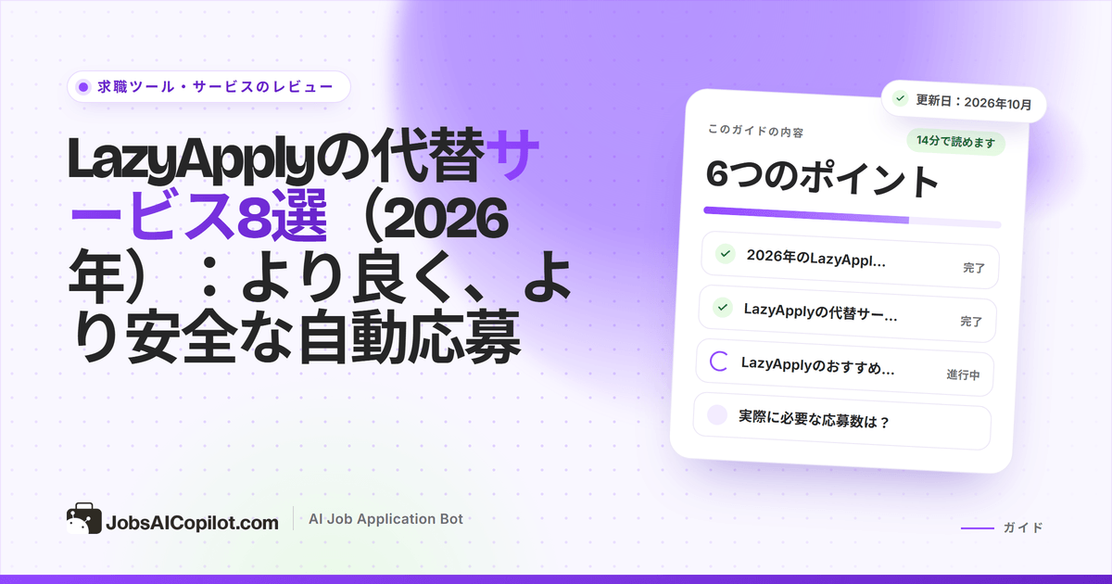
Task: Click the 14分で読めます reading time badge
Action: [955, 142]
